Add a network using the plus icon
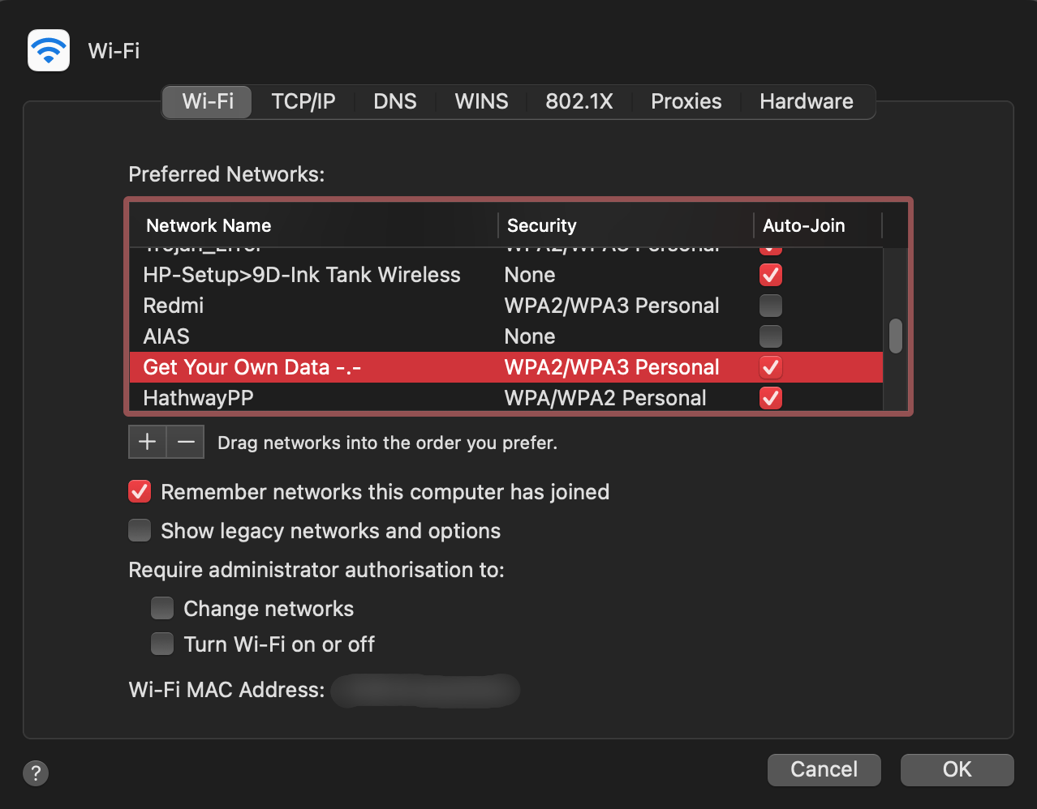The height and width of the screenshot is (809, 1037). pyautogui.click(x=146, y=442)
